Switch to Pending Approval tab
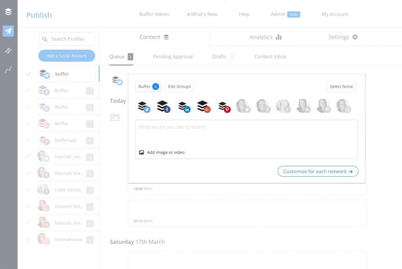 (x=173, y=57)
